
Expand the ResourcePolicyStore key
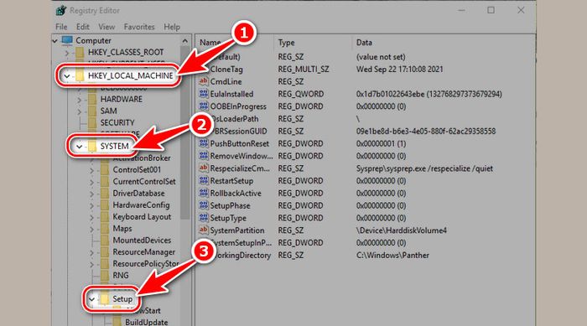(x=91, y=264)
